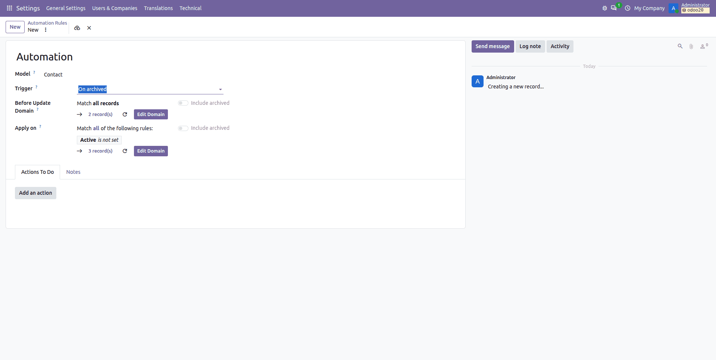This screenshot has width=716, height=360.
Task: Click the Active is not set rule
Action: coord(99,140)
